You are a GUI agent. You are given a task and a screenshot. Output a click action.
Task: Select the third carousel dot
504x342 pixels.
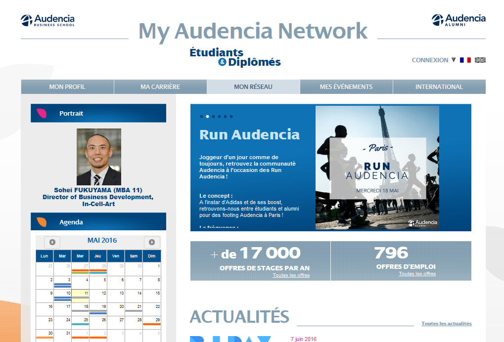pyautogui.click(x=214, y=117)
